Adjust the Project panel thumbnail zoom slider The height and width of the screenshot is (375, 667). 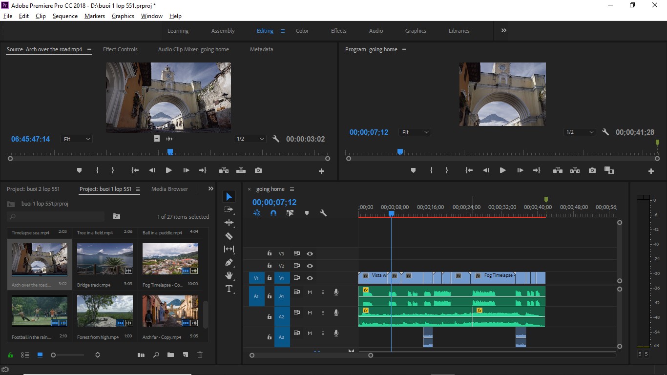pos(53,355)
